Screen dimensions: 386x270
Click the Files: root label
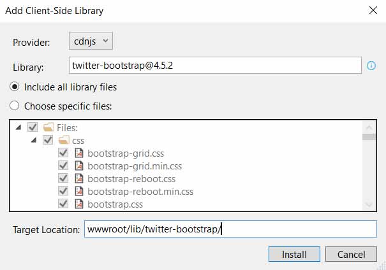[67, 128]
